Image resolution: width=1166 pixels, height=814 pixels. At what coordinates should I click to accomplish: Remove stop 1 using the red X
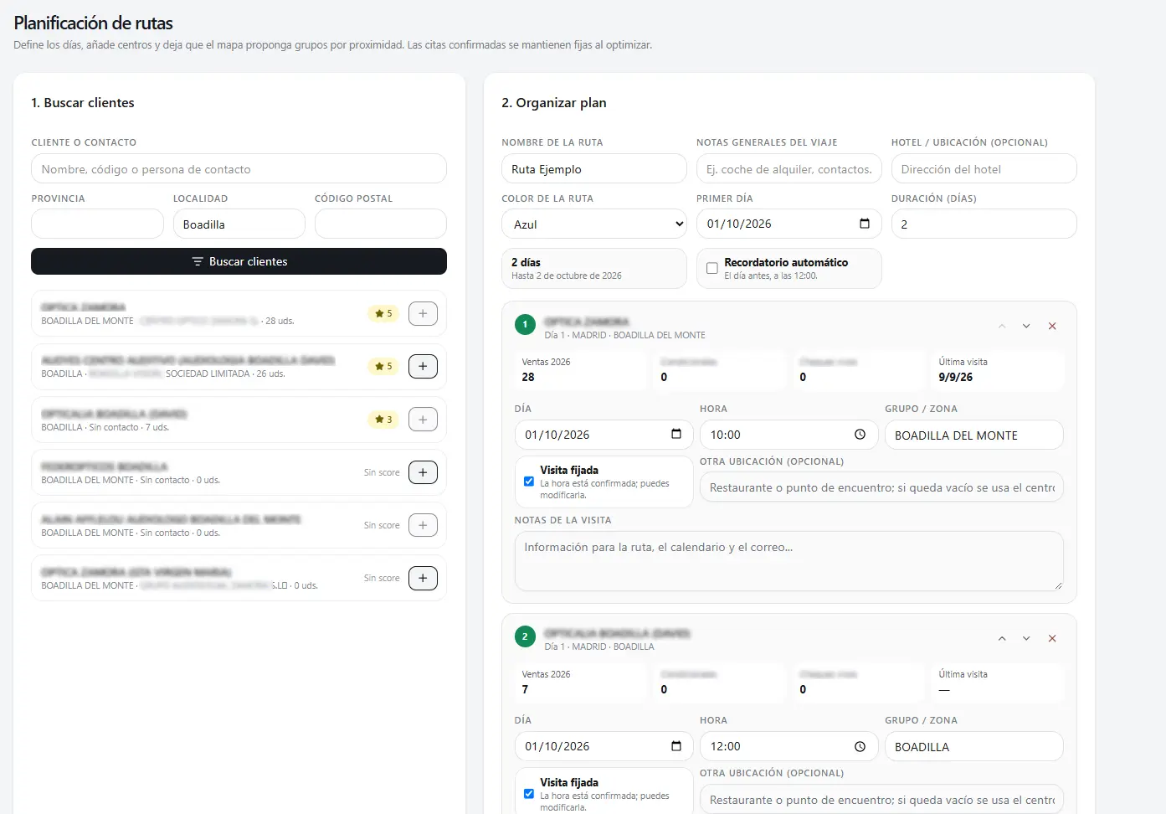pos(1052,326)
